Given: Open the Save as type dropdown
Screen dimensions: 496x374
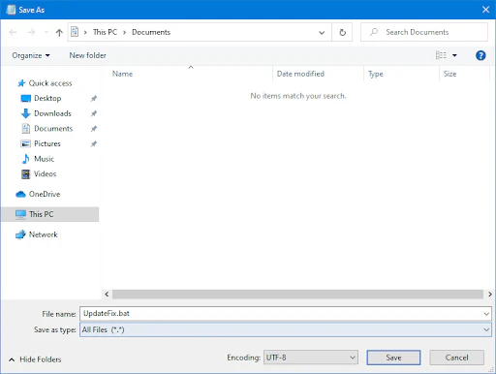Looking at the screenshot, I should [286, 329].
